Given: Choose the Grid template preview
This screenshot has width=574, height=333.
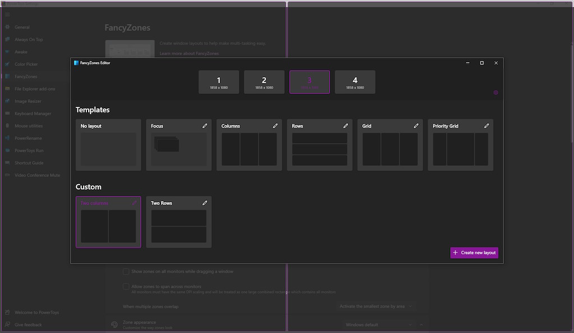Looking at the screenshot, I should click(x=390, y=149).
